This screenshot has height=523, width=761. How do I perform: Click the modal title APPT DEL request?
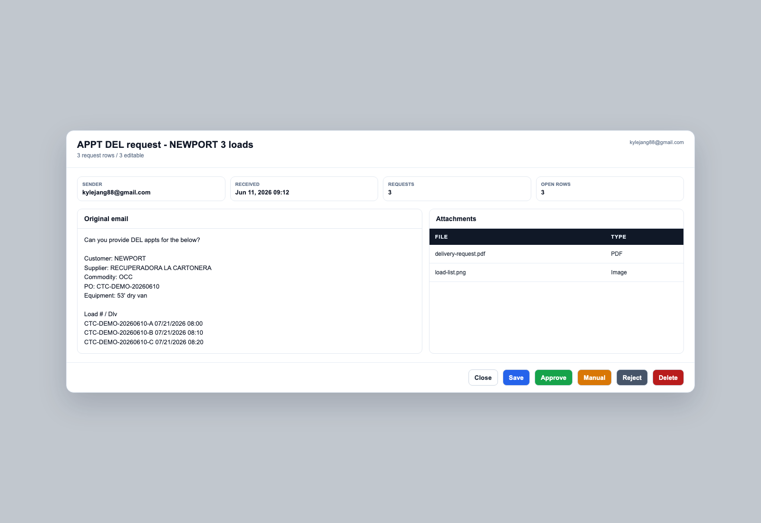(165, 145)
